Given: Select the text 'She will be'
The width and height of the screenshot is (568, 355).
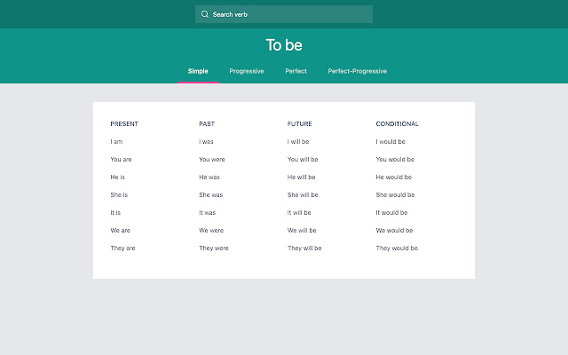Looking at the screenshot, I should [x=303, y=195].
